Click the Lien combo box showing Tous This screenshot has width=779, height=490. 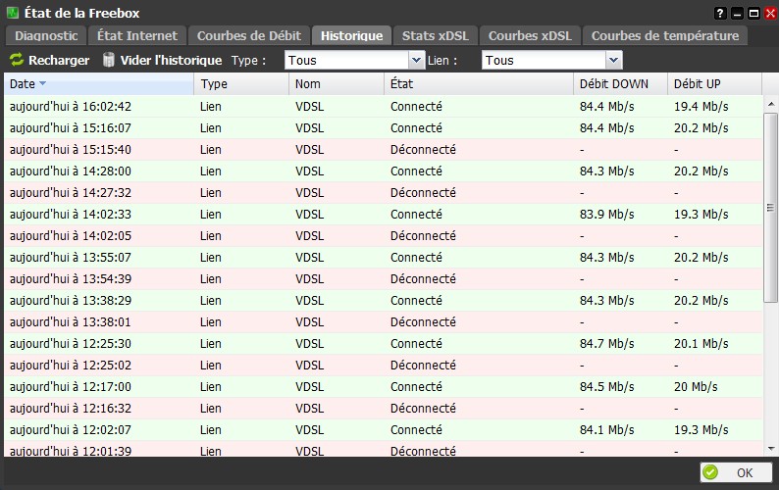[552, 60]
